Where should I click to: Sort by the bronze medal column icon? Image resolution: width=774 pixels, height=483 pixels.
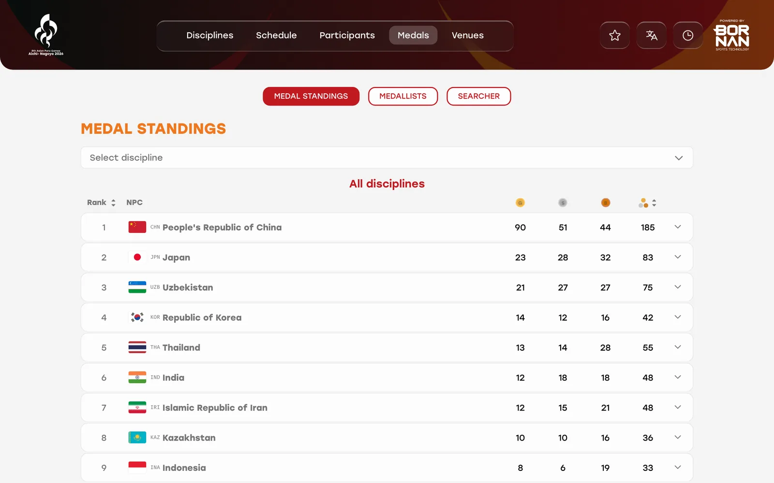click(x=605, y=203)
